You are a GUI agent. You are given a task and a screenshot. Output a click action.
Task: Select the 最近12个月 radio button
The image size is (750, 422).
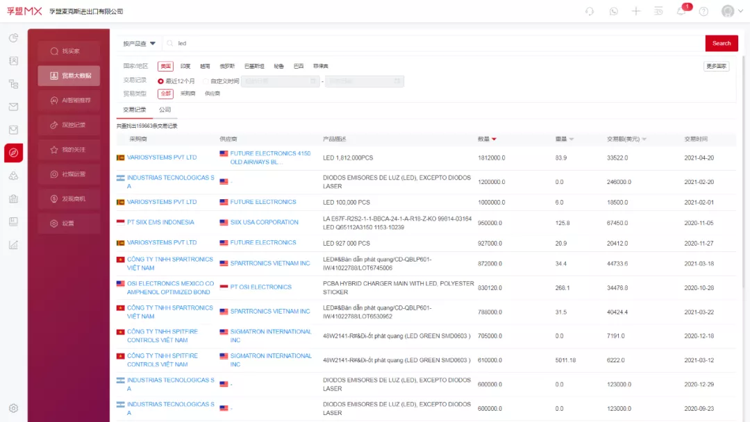coord(161,81)
